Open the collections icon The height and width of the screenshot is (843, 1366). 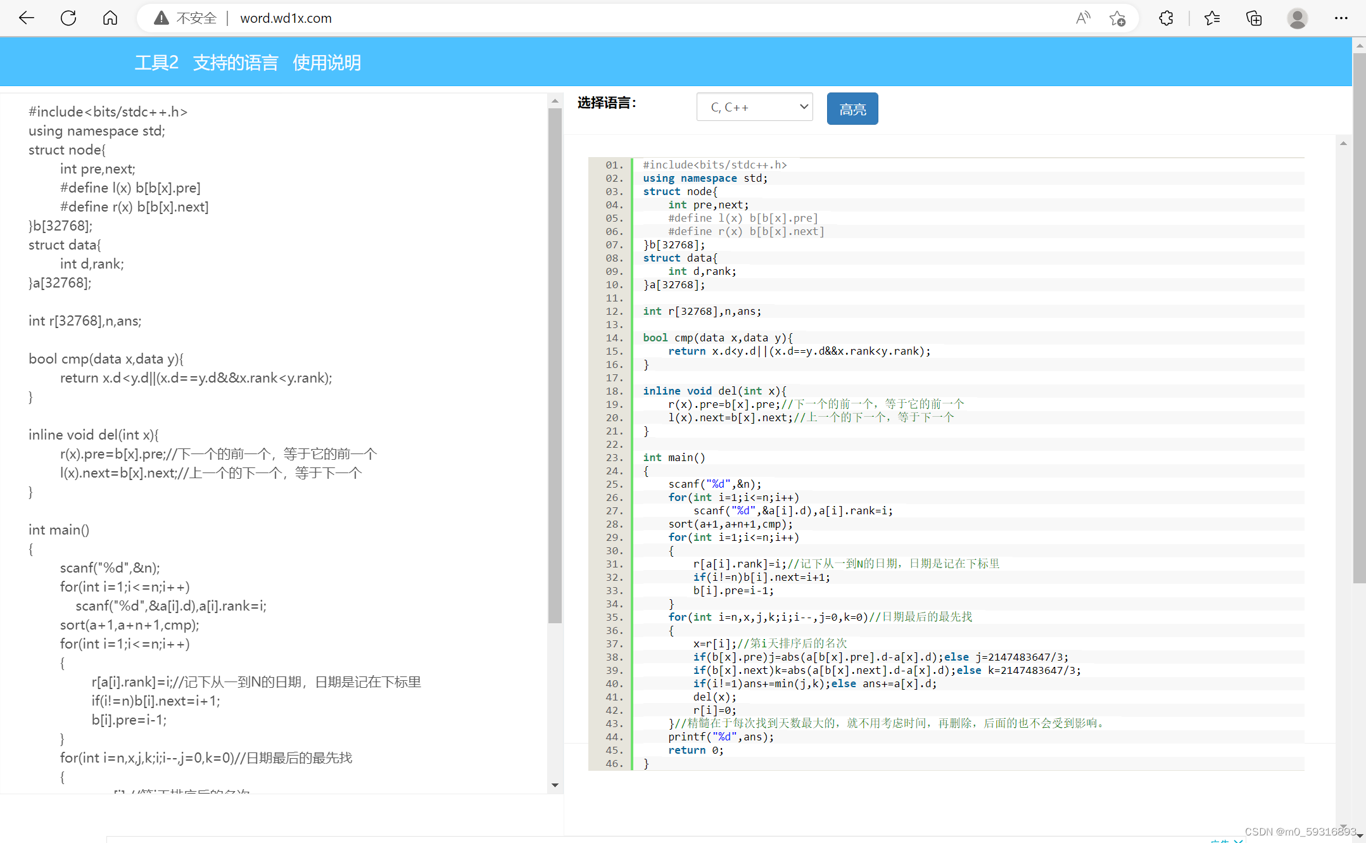pos(1254,18)
